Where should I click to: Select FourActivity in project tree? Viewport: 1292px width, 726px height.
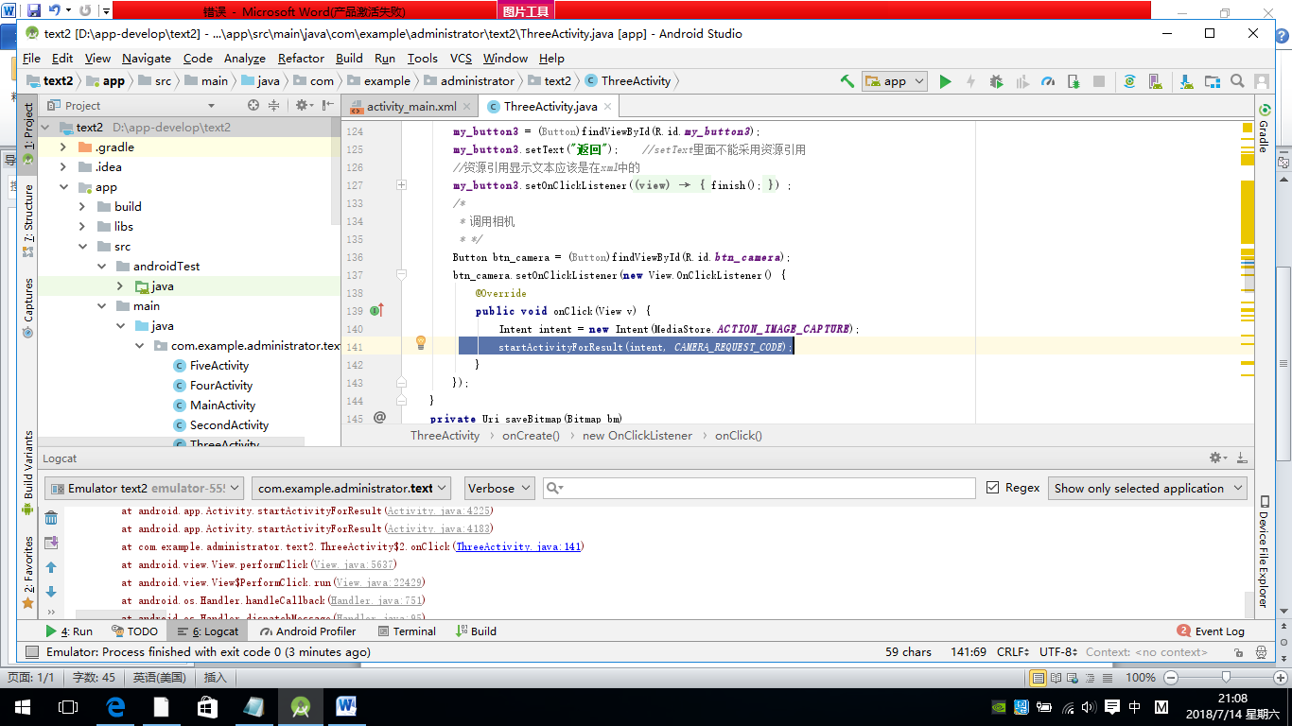point(220,386)
